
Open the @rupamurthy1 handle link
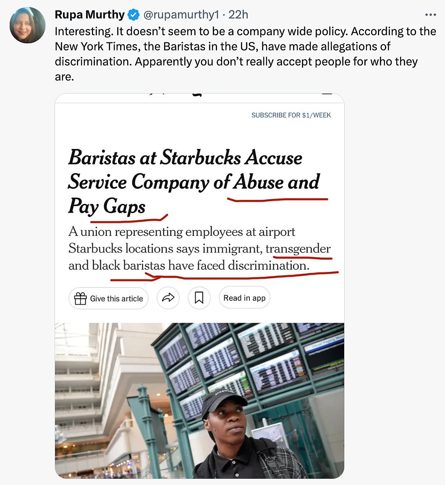(x=181, y=15)
